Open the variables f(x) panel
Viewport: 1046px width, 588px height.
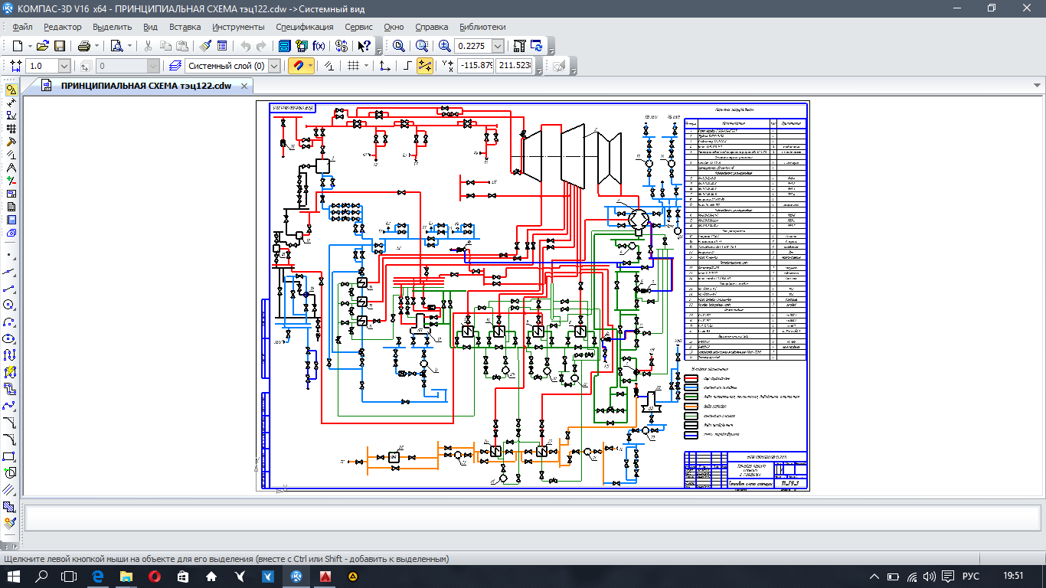pyautogui.click(x=319, y=46)
